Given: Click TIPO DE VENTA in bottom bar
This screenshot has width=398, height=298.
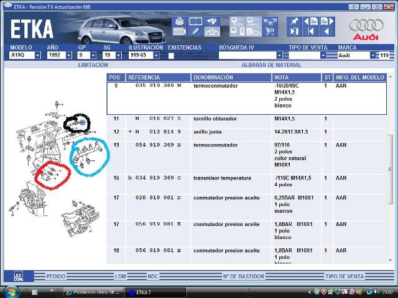Looking at the screenshot, I should 345,276.
